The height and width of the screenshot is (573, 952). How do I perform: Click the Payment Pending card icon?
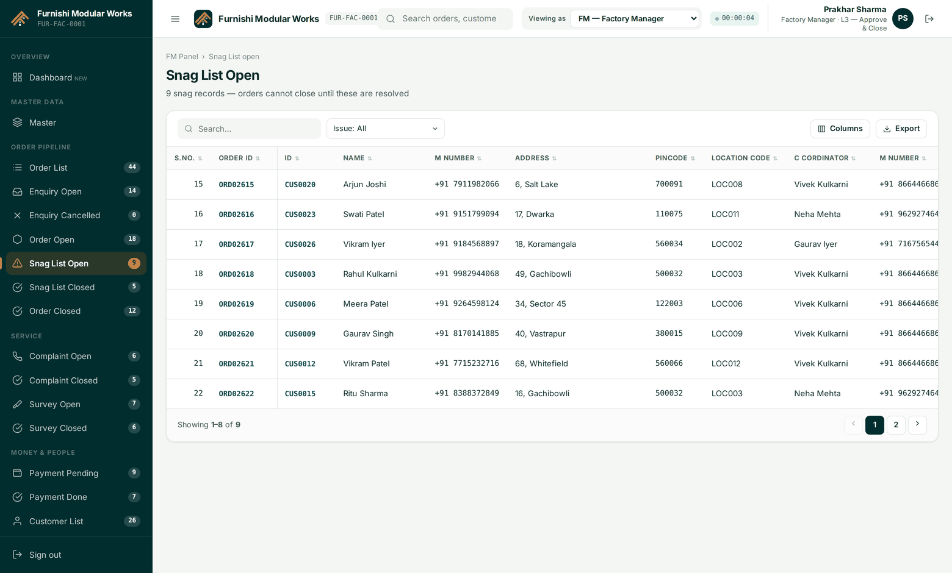pos(18,473)
